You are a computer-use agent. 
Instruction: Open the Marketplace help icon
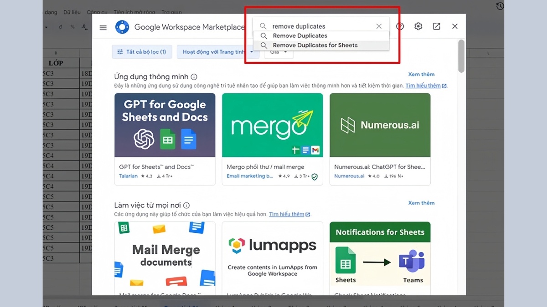tap(400, 26)
